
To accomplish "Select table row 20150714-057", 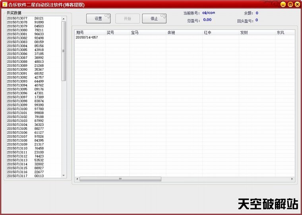I will 87,38.
